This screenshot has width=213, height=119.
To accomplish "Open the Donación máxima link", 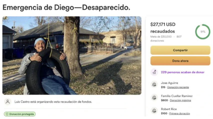I will pyautogui.click(x=180, y=100).
